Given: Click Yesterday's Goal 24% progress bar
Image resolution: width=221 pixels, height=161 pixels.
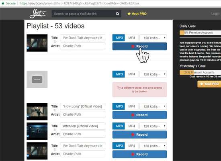Looking at the screenshot, I should 200,72.
